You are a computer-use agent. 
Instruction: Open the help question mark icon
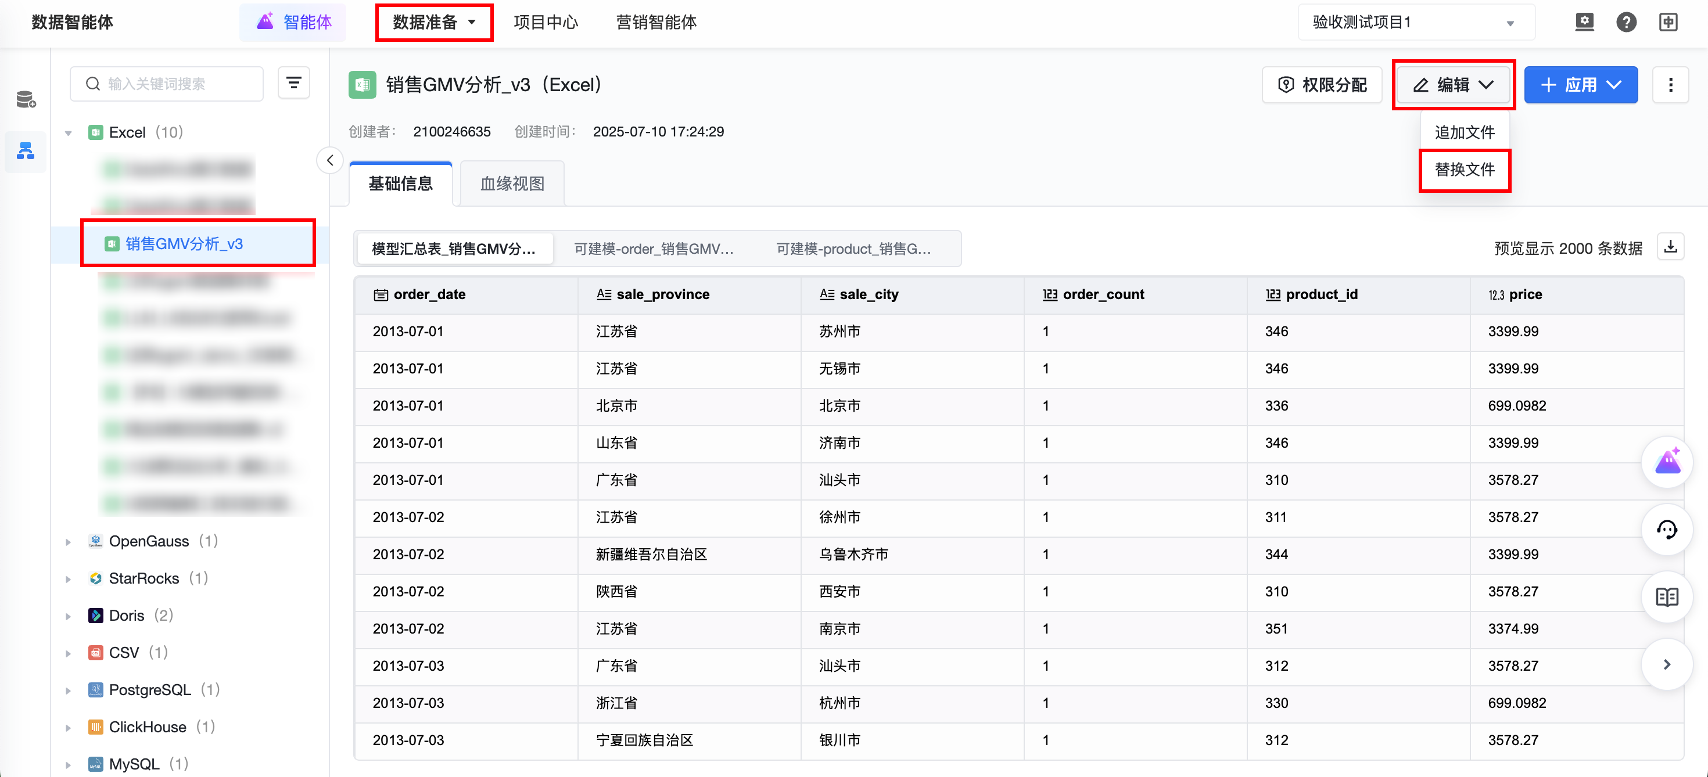[1626, 22]
